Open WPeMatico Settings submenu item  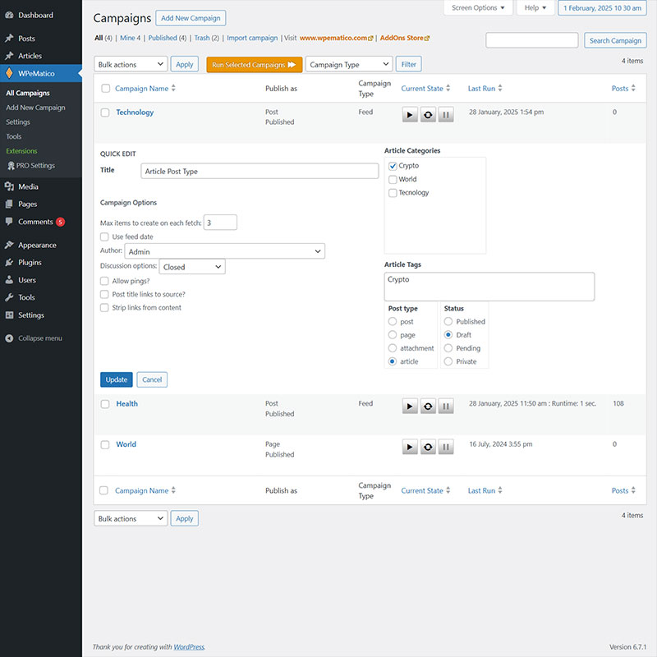point(18,122)
